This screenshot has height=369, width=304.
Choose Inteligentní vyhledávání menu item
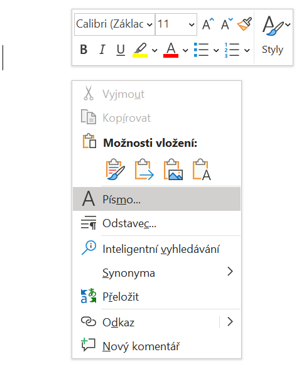[x=156, y=249]
